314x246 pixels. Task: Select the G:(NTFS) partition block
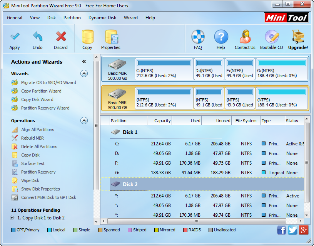[282, 69]
